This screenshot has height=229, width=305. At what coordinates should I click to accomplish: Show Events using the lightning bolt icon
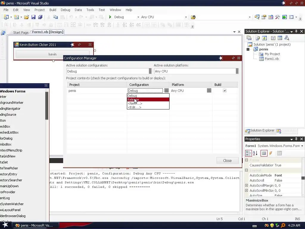click(270, 153)
